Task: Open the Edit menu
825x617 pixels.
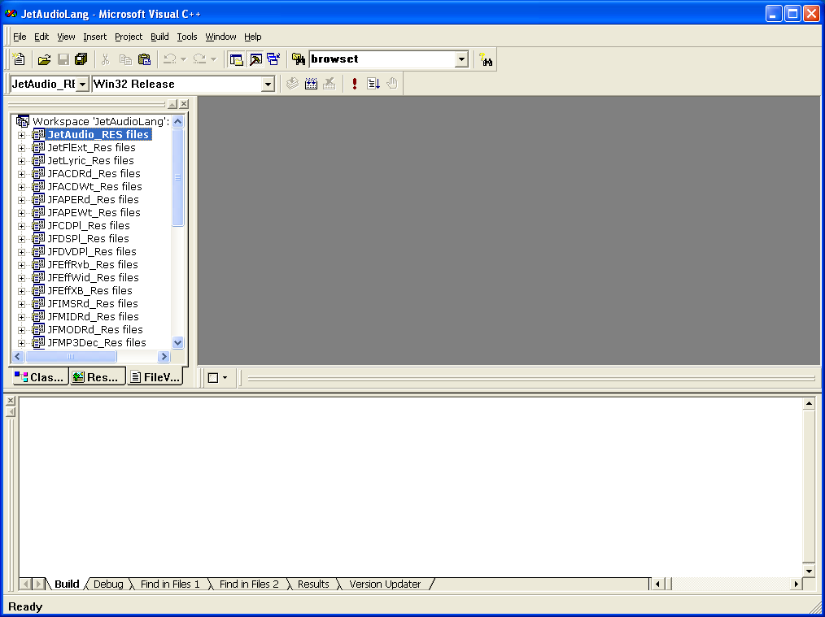Action: (41, 37)
